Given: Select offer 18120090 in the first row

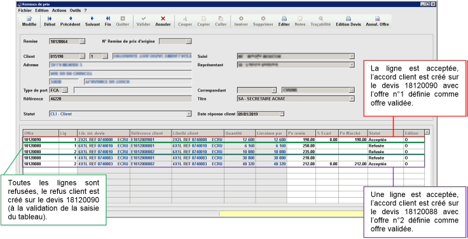Looking at the screenshot, I should point(32,140).
